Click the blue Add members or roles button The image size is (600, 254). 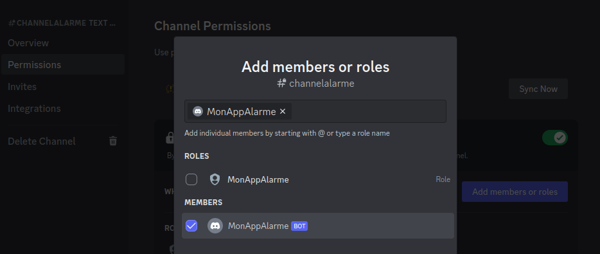tap(515, 192)
